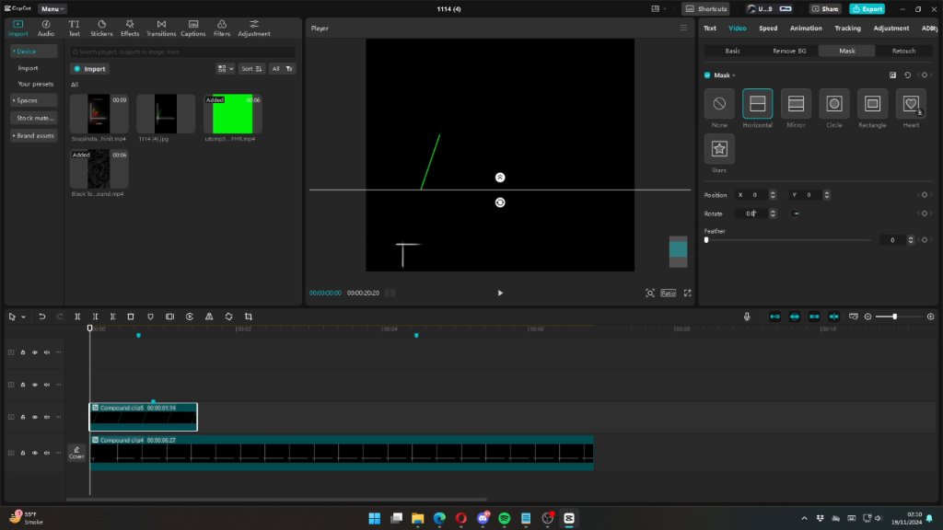The height and width of the screenshot is (530, 943).
Task: Open the Retouch sub-tab
Action: coord(903,52)
